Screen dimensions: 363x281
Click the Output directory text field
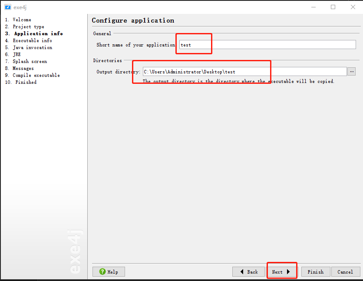click(245, 72)
